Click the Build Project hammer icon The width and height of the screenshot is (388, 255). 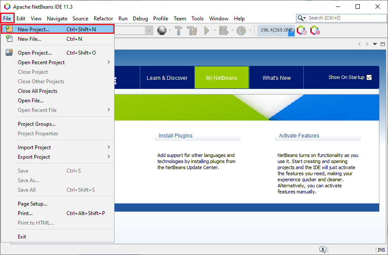178,30
